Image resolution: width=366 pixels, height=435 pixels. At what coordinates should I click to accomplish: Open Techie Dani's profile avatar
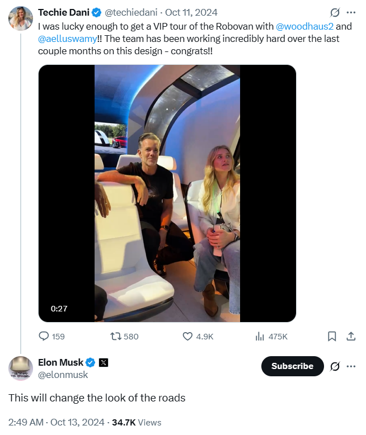coord(20,18)
